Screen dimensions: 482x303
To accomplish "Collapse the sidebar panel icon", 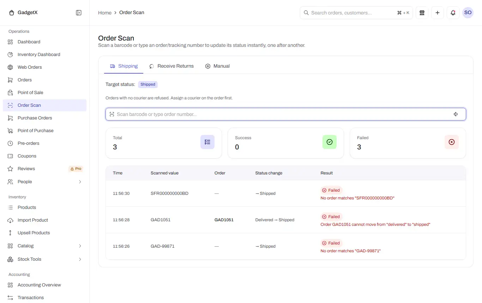I will [x=79, y=13].
